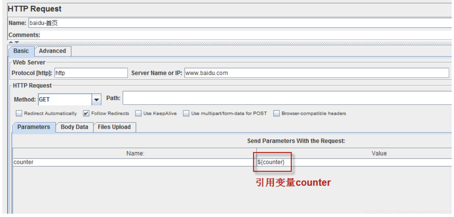
Task: Enable Redirect Automatically checkbox
Action: [x=19, y=113]
